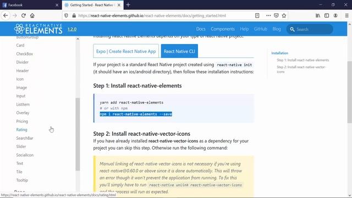The height and width of the screenshot is (198, 352).
Task: Open Help in the top navigation
Action: pos(244,29)
